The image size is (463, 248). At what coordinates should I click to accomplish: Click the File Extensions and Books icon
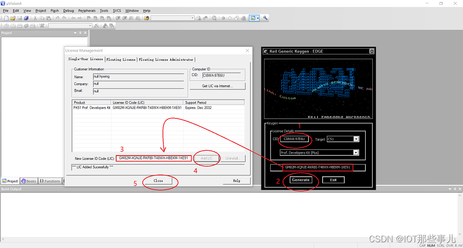[105, 26]
